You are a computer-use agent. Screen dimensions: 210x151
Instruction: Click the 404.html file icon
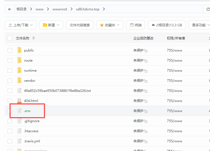19,101
